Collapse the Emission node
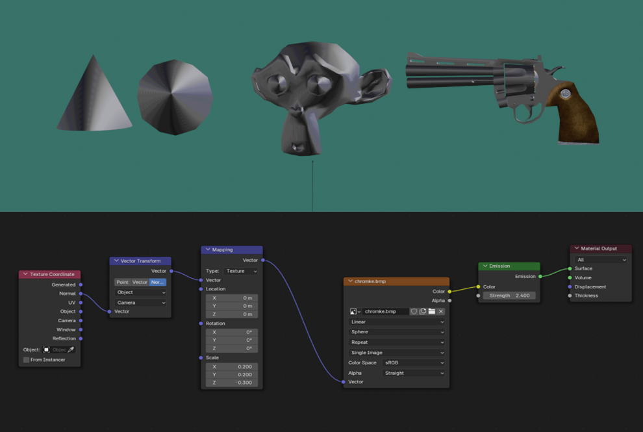The width and height of the screenshot is (643, 432). 485,266
